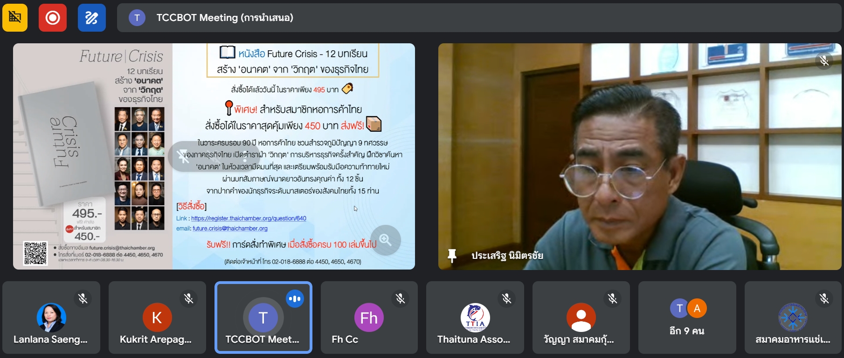The height and width of the screenshot is (358, 844).
Task: Click the muted mic icon on ประเสริฐ's video
Action: click(x=824, y=61)
